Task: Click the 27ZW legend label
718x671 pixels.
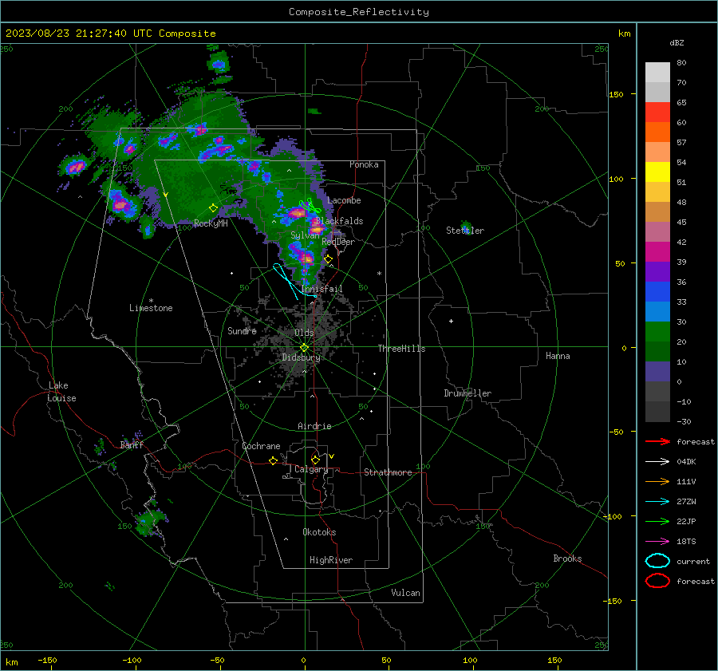Action: click(686, 502)
